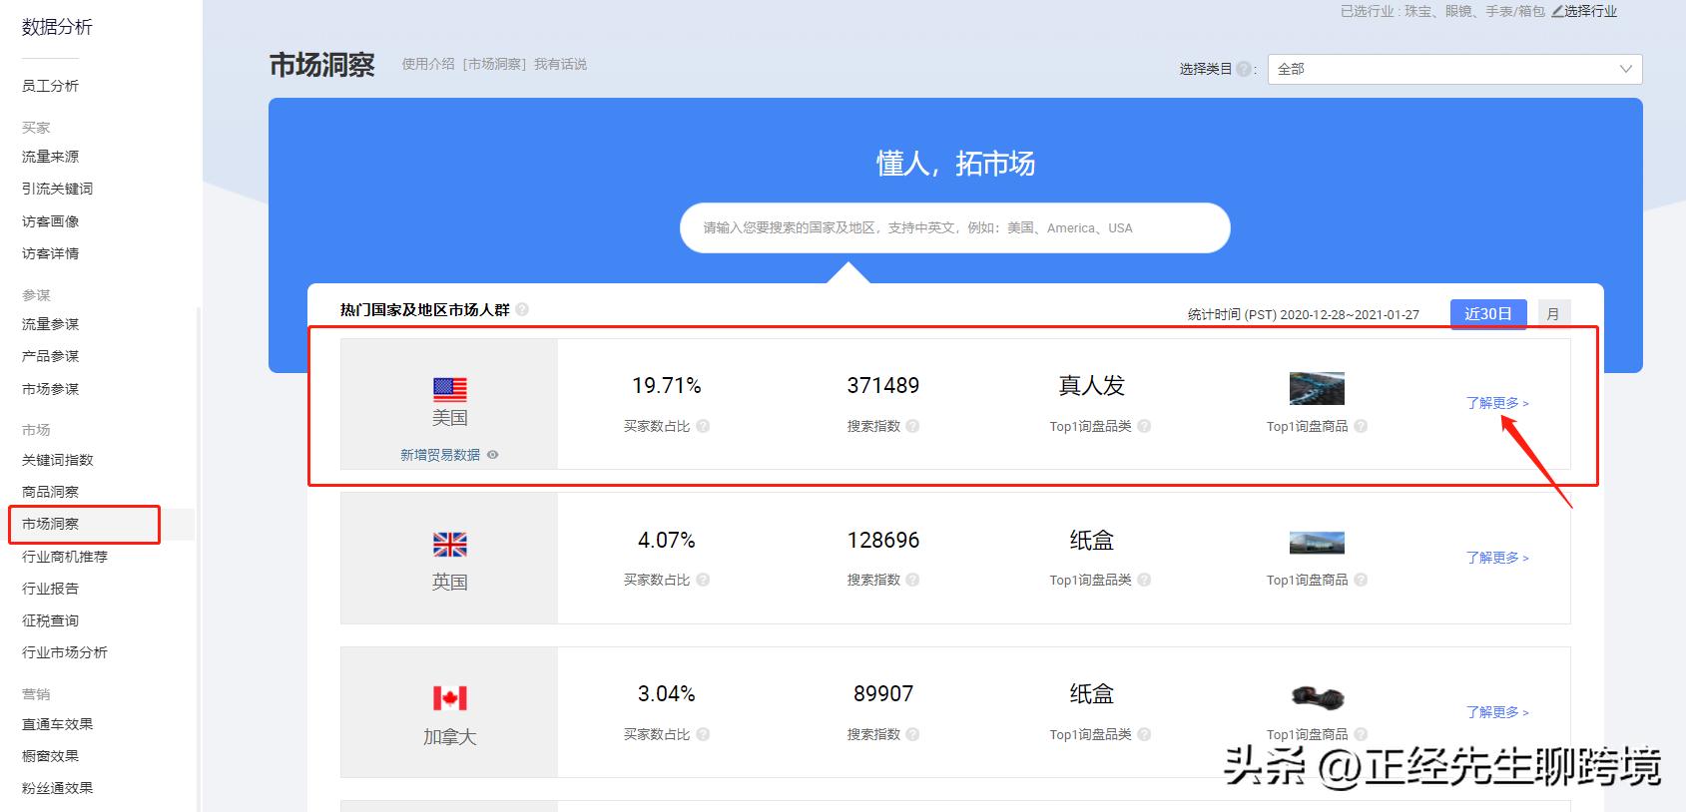Open 引流关键词 in the sidebar
1686x812 pixels.
click(x=57, y=189)
